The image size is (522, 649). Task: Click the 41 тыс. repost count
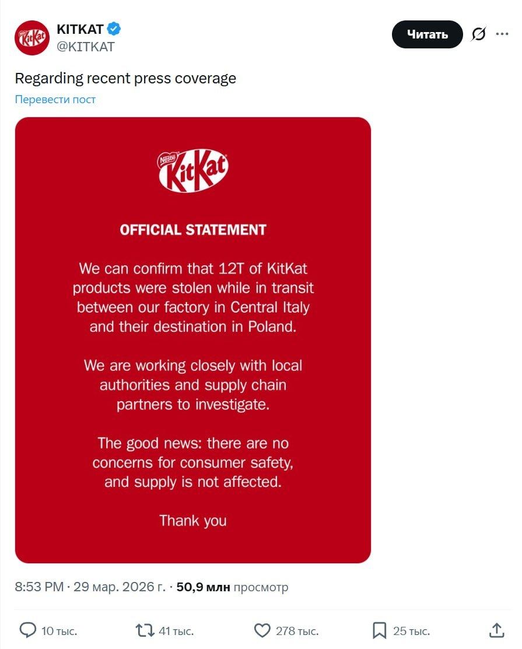coord(176,631)
